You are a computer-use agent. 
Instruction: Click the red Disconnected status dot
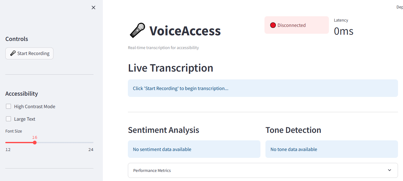273,25
